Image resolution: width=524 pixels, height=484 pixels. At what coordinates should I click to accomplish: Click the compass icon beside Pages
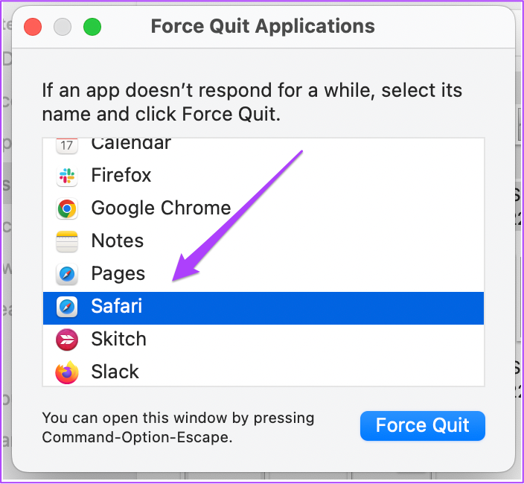67,274
